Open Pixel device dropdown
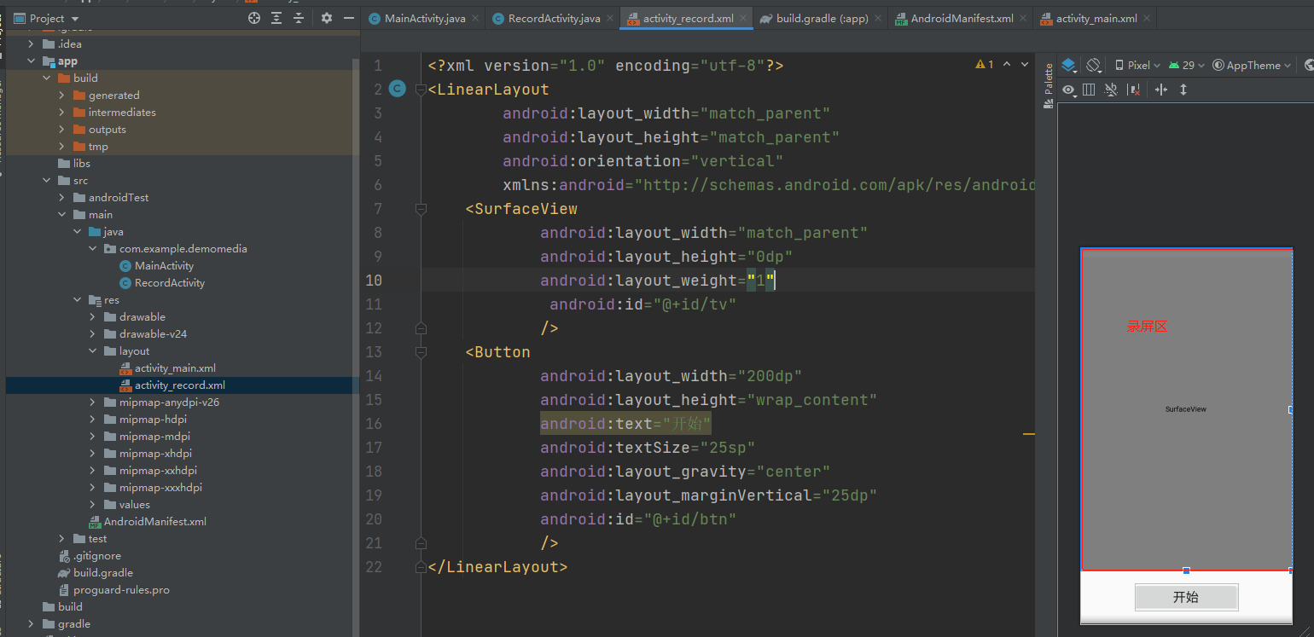Image resolution: width=1314 pixels, height=637 pixels. (1137, 66)
